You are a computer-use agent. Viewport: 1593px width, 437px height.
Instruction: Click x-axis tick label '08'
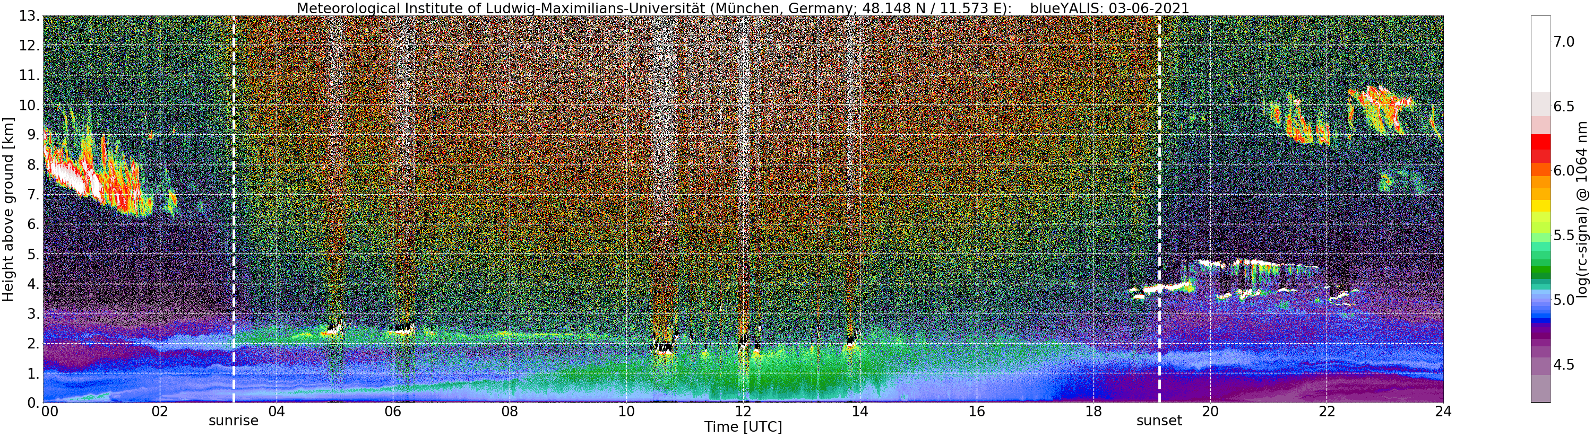coord(510,412)
